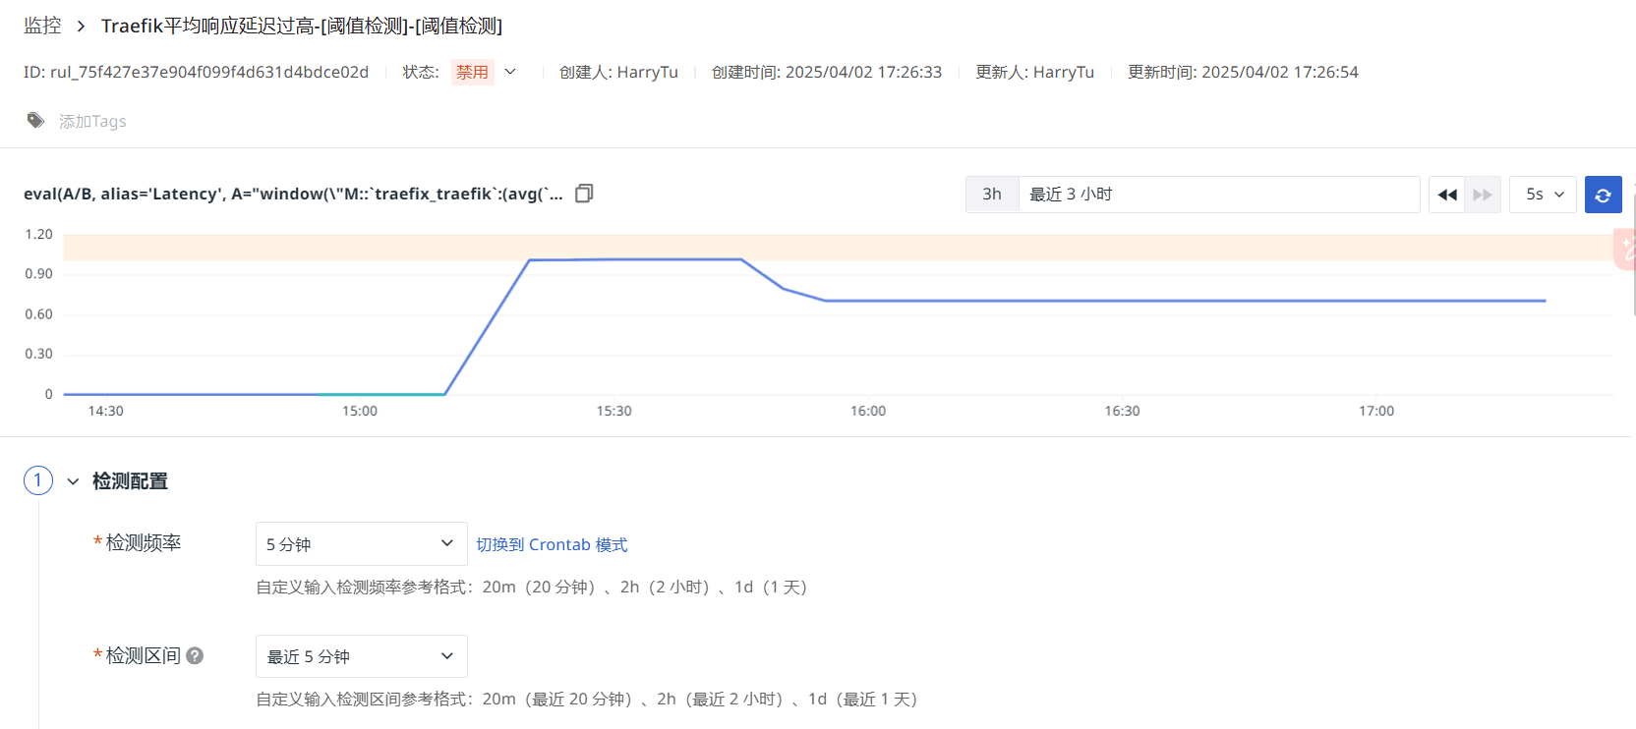
Task: Click the step 1 circle indicator
Action: tap(38, 480)
